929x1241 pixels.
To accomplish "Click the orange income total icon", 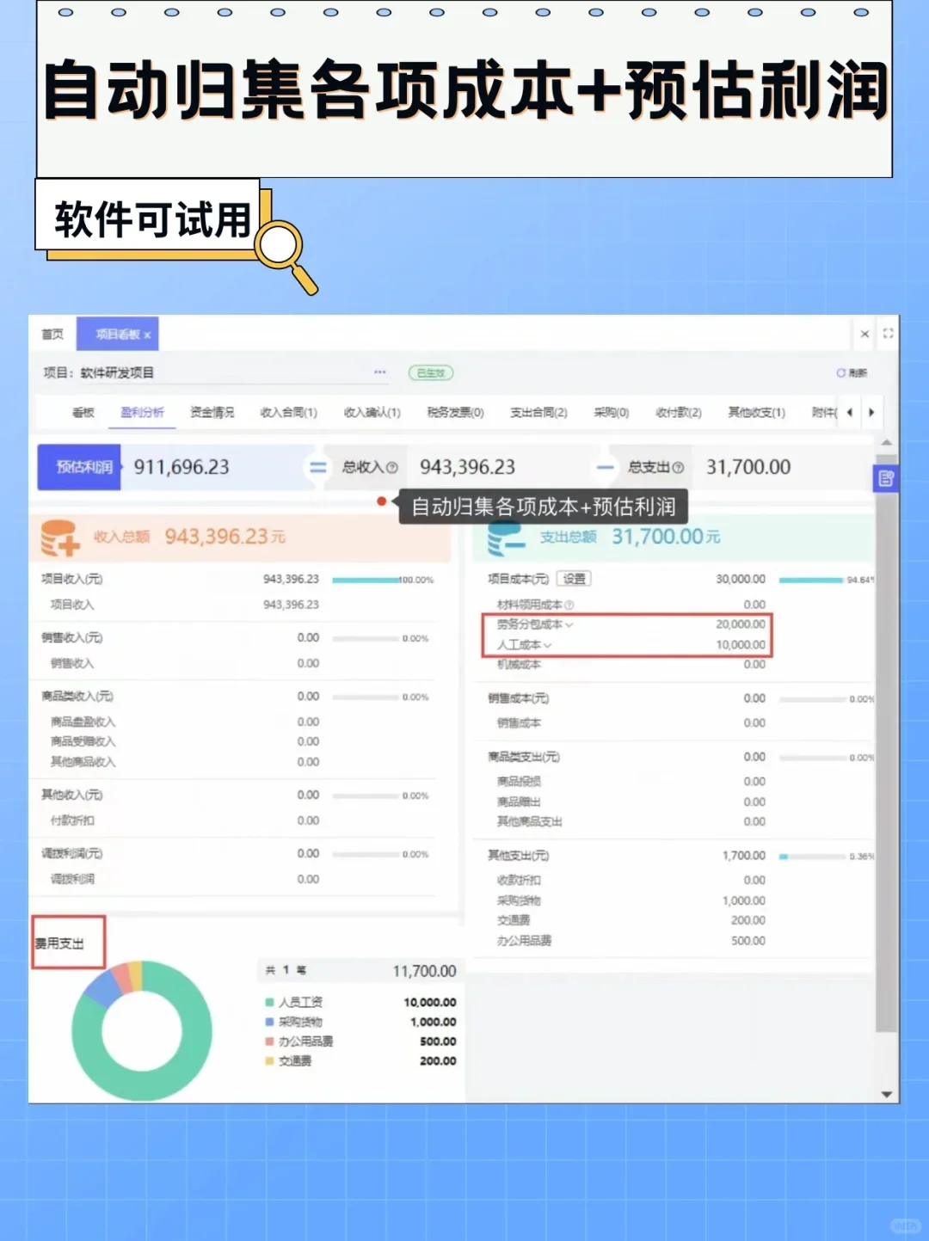I will pyautogui.click(x=60, y=536).
